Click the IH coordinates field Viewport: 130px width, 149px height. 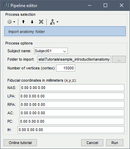(x=71, y=130)
